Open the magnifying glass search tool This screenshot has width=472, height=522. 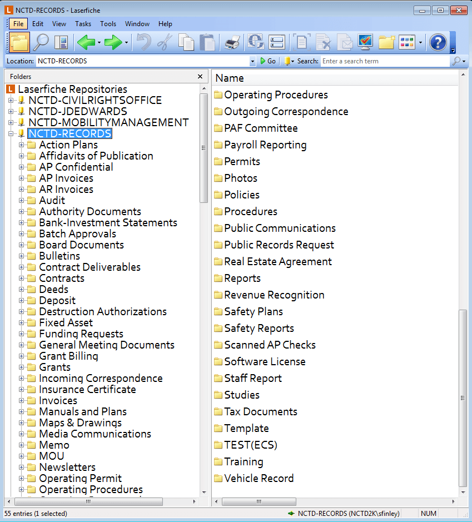pos(42,42)
